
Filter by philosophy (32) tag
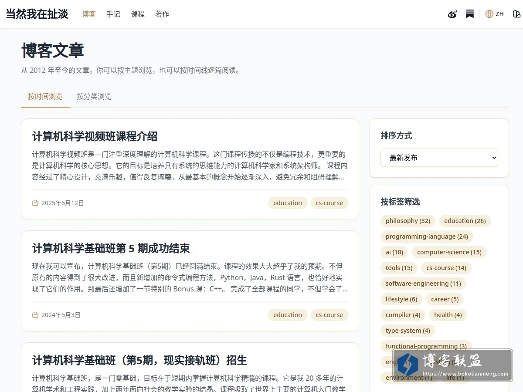click(408, 221)
